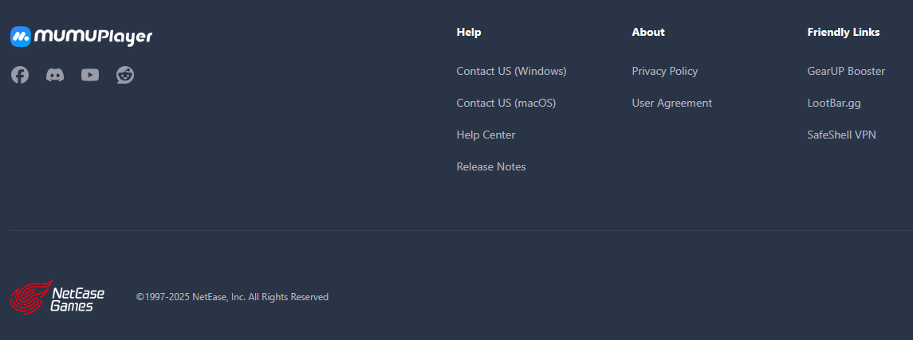Image resolution: width=913 pixels, height=340 pixels.
Task: Click the NetEase Games logo
Action: point(57,296)
